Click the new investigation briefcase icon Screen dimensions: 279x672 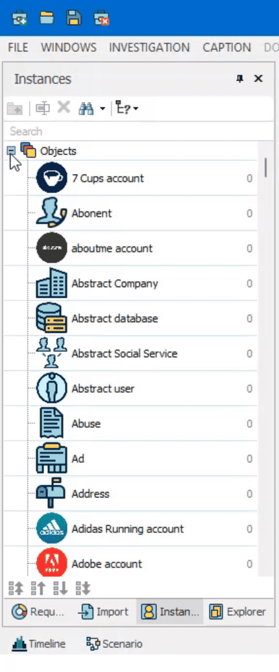[x=19, y=18]
